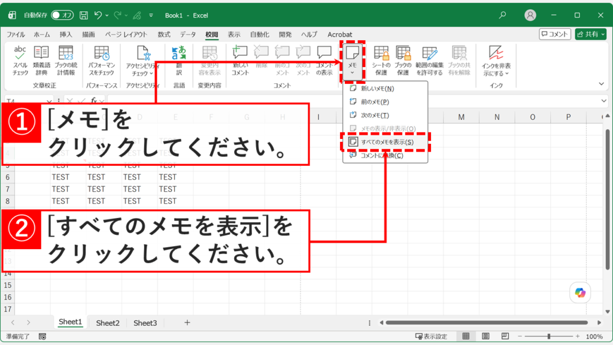Insert a new comment (新しいコメント)

(x=240, y=60)
